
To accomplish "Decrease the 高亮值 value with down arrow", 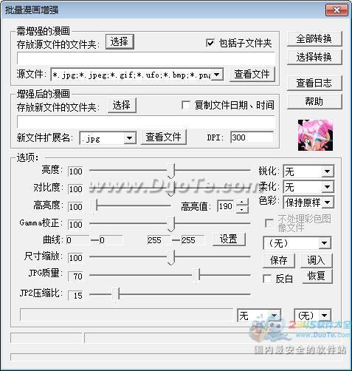I will pos(242,210).
